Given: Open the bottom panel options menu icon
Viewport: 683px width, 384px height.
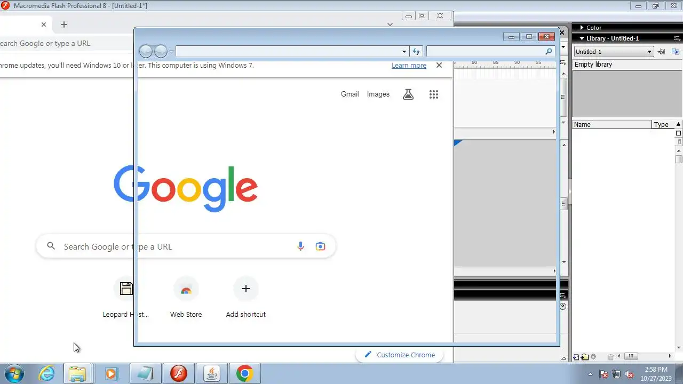Looking at the screenshot, I should tap(563, 295).
